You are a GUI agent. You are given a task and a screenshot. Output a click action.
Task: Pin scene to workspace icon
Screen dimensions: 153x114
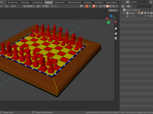(147, 2)
